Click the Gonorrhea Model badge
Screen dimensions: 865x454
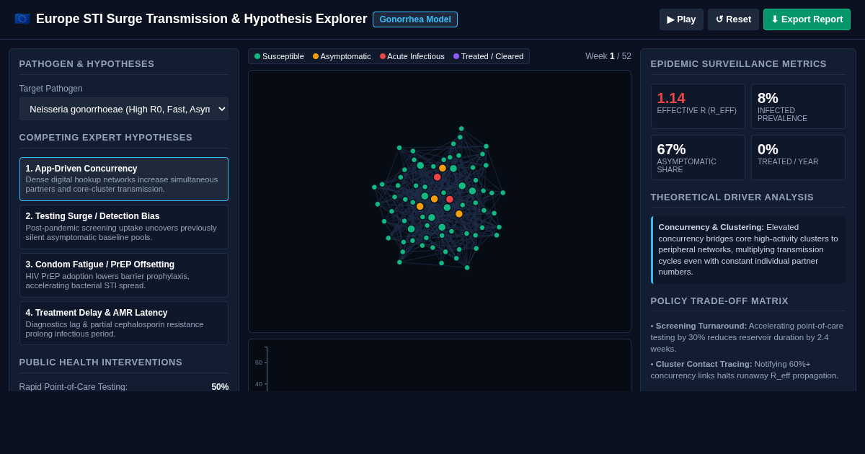tap(415, 19)
